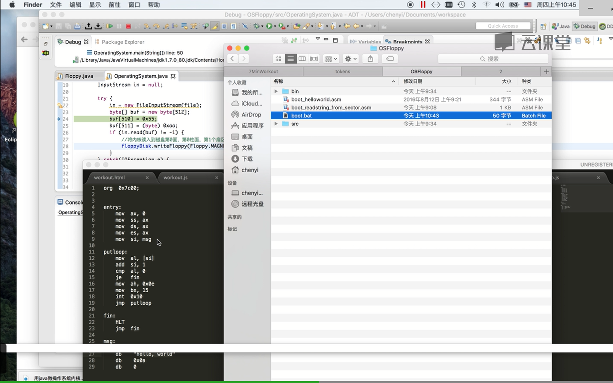Screen dimensions: 613x383
Task: Open the 编辑 menu in menu bar
Action: [75, 4]
